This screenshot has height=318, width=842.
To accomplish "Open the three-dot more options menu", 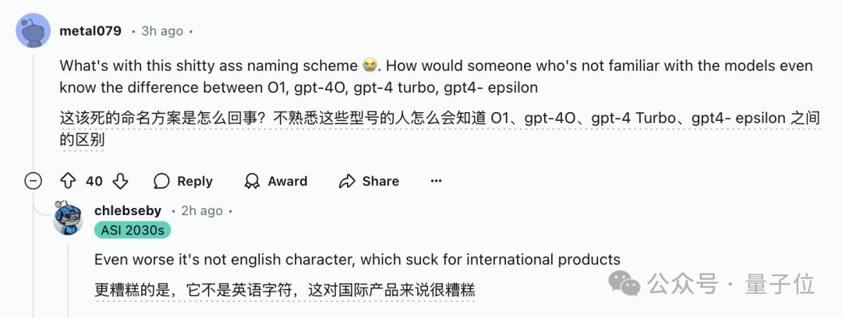I will tap(437, 181).
